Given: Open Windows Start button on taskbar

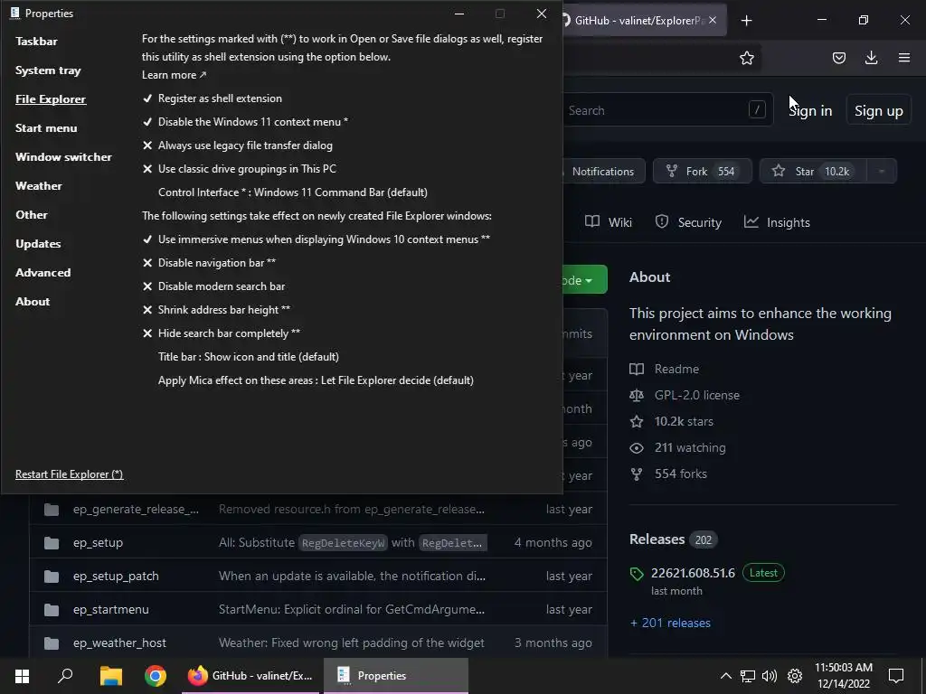Looking at the screenshot, I should [x=22, y=676].
